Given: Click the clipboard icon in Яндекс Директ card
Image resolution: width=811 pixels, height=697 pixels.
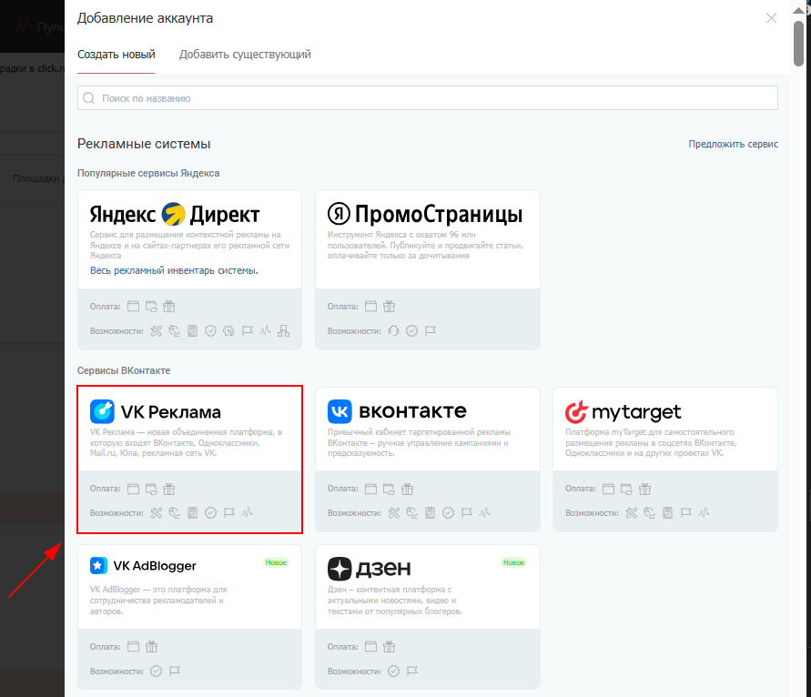Looking at the screenshot, I should [x=192, y=331].
